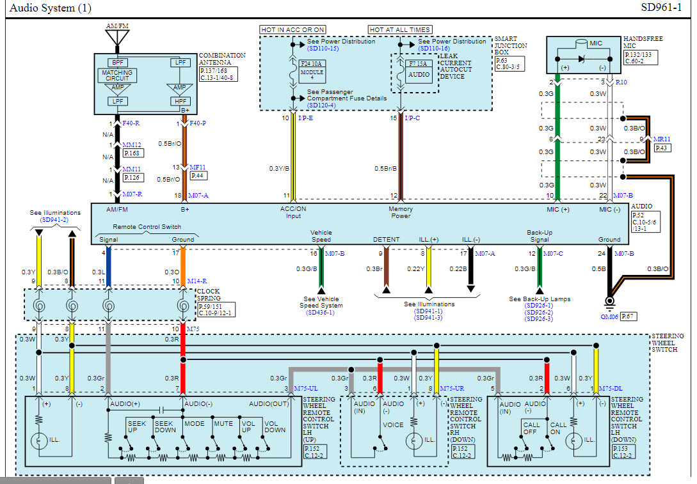This screenshot has width=697, height=484.
Task: Click the MR11 connector label
Action: point(662,139)
